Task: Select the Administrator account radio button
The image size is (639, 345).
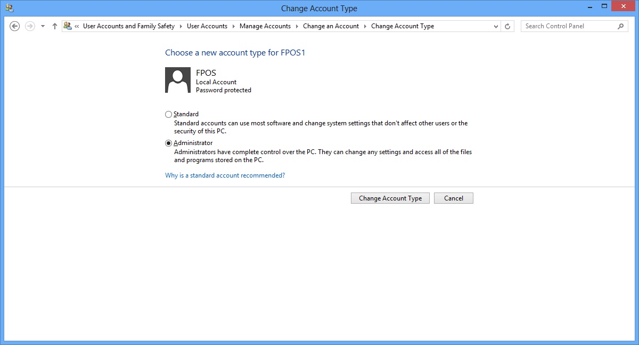Action: click(x=169, y=143)
